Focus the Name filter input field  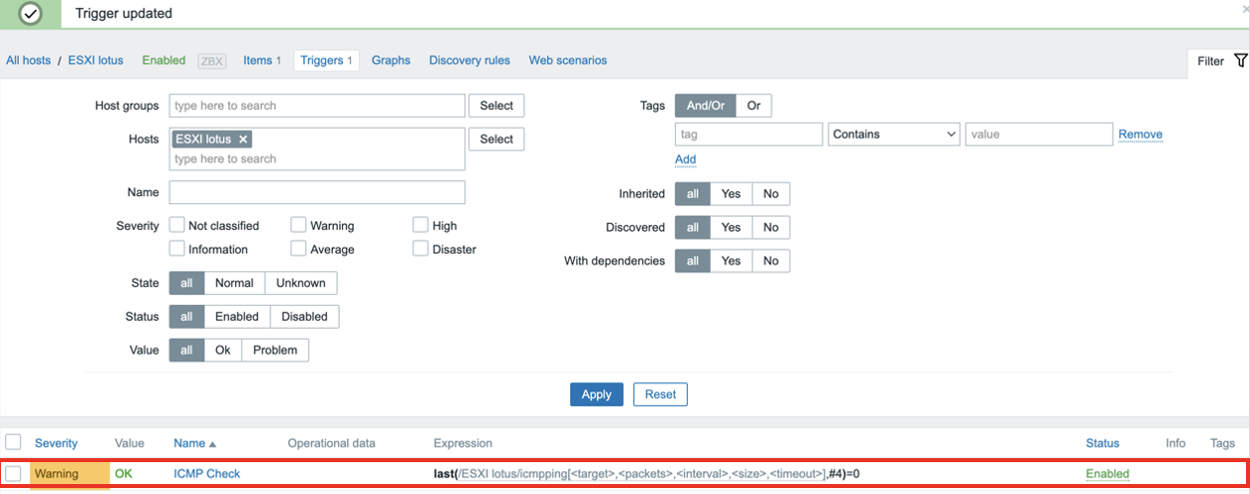point(317,192)
